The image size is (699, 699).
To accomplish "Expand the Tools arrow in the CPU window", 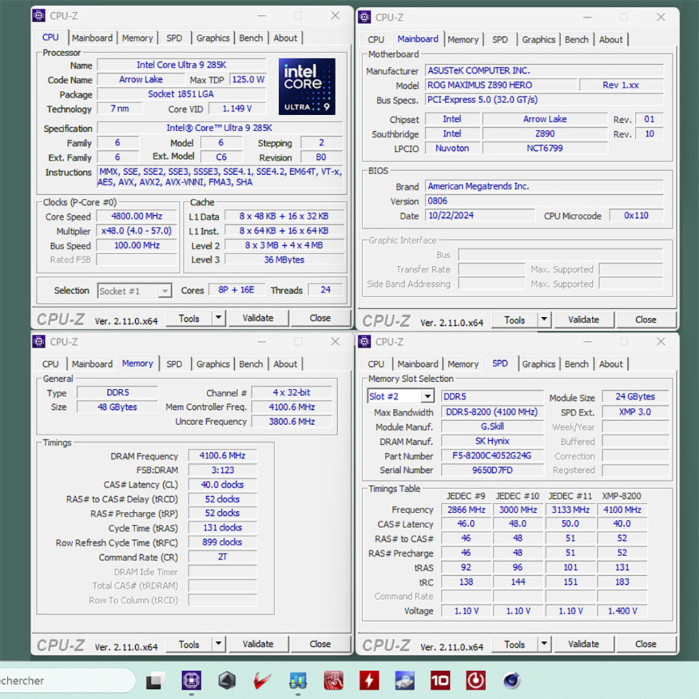I will pyautogui.click(x=218, y=318).
